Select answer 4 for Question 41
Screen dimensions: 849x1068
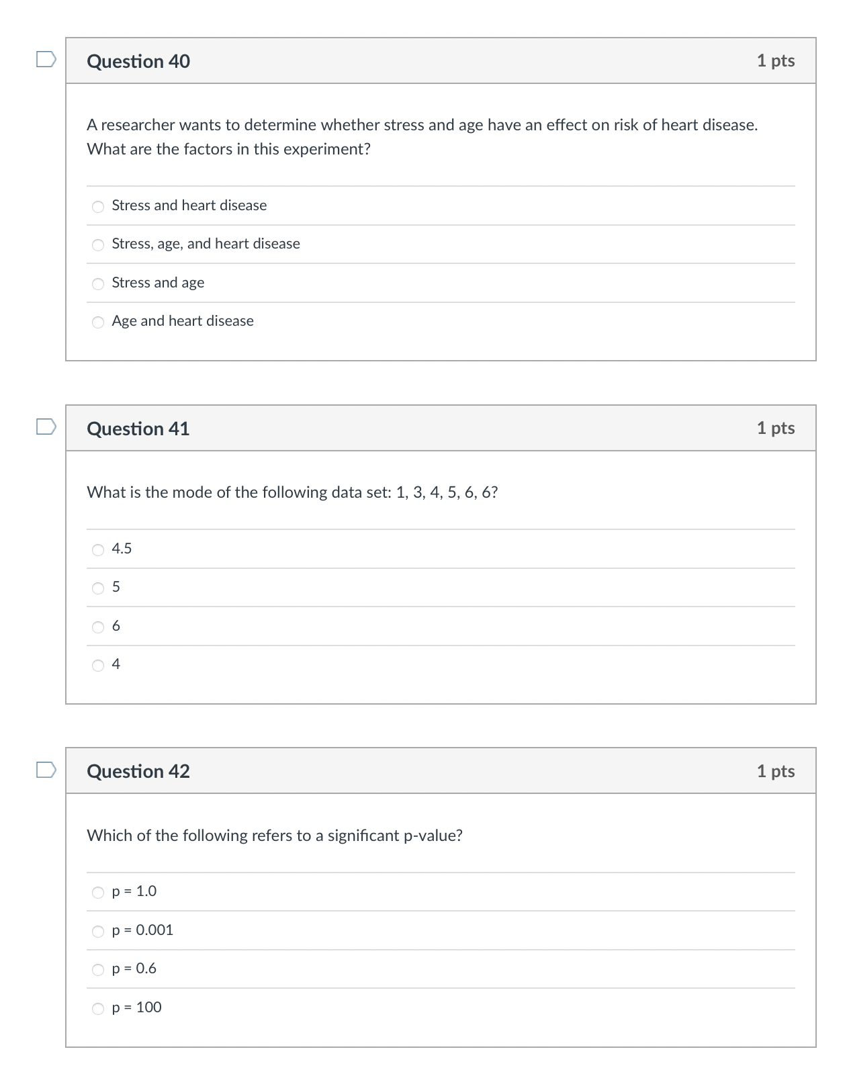[x=98, y=665]
